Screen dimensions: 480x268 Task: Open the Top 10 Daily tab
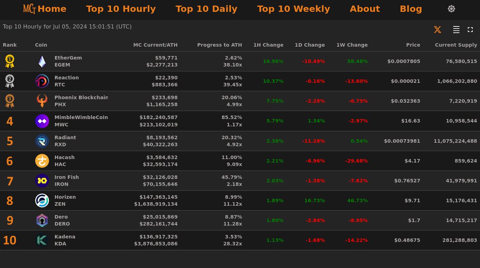206,9
